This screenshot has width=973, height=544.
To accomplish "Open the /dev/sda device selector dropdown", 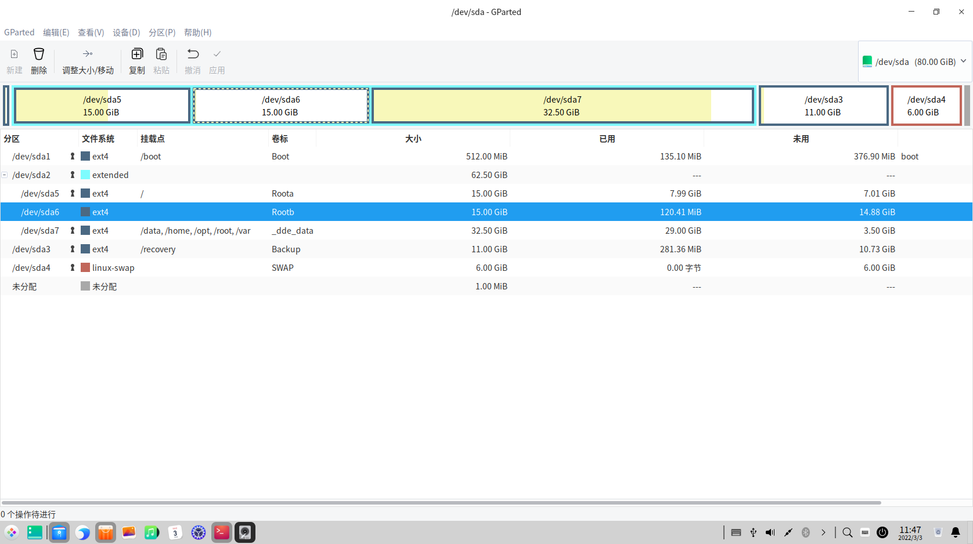I will click(915, 61).
